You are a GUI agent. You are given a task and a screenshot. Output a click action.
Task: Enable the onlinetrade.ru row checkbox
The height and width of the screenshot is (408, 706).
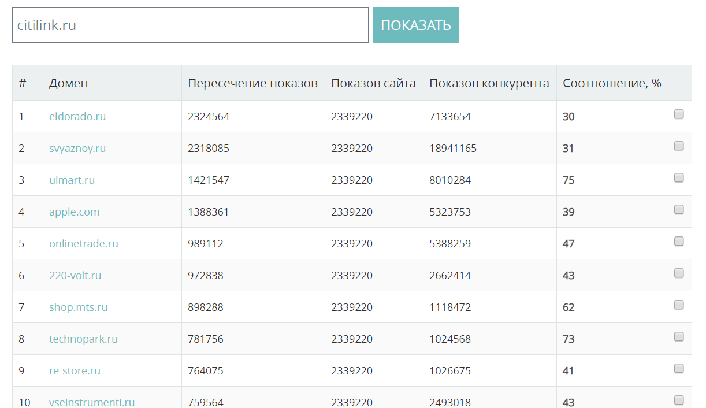[679, 242]
